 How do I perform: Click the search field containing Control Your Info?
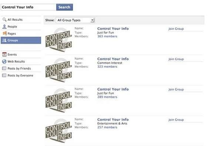point(28,7)
